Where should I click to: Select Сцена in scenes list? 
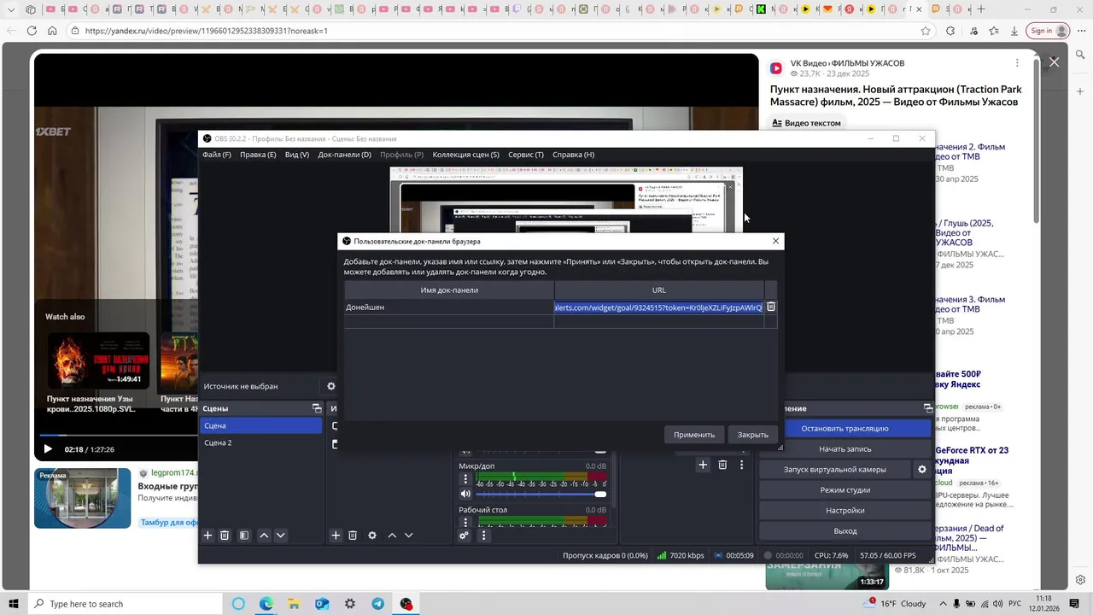point(261,425)
